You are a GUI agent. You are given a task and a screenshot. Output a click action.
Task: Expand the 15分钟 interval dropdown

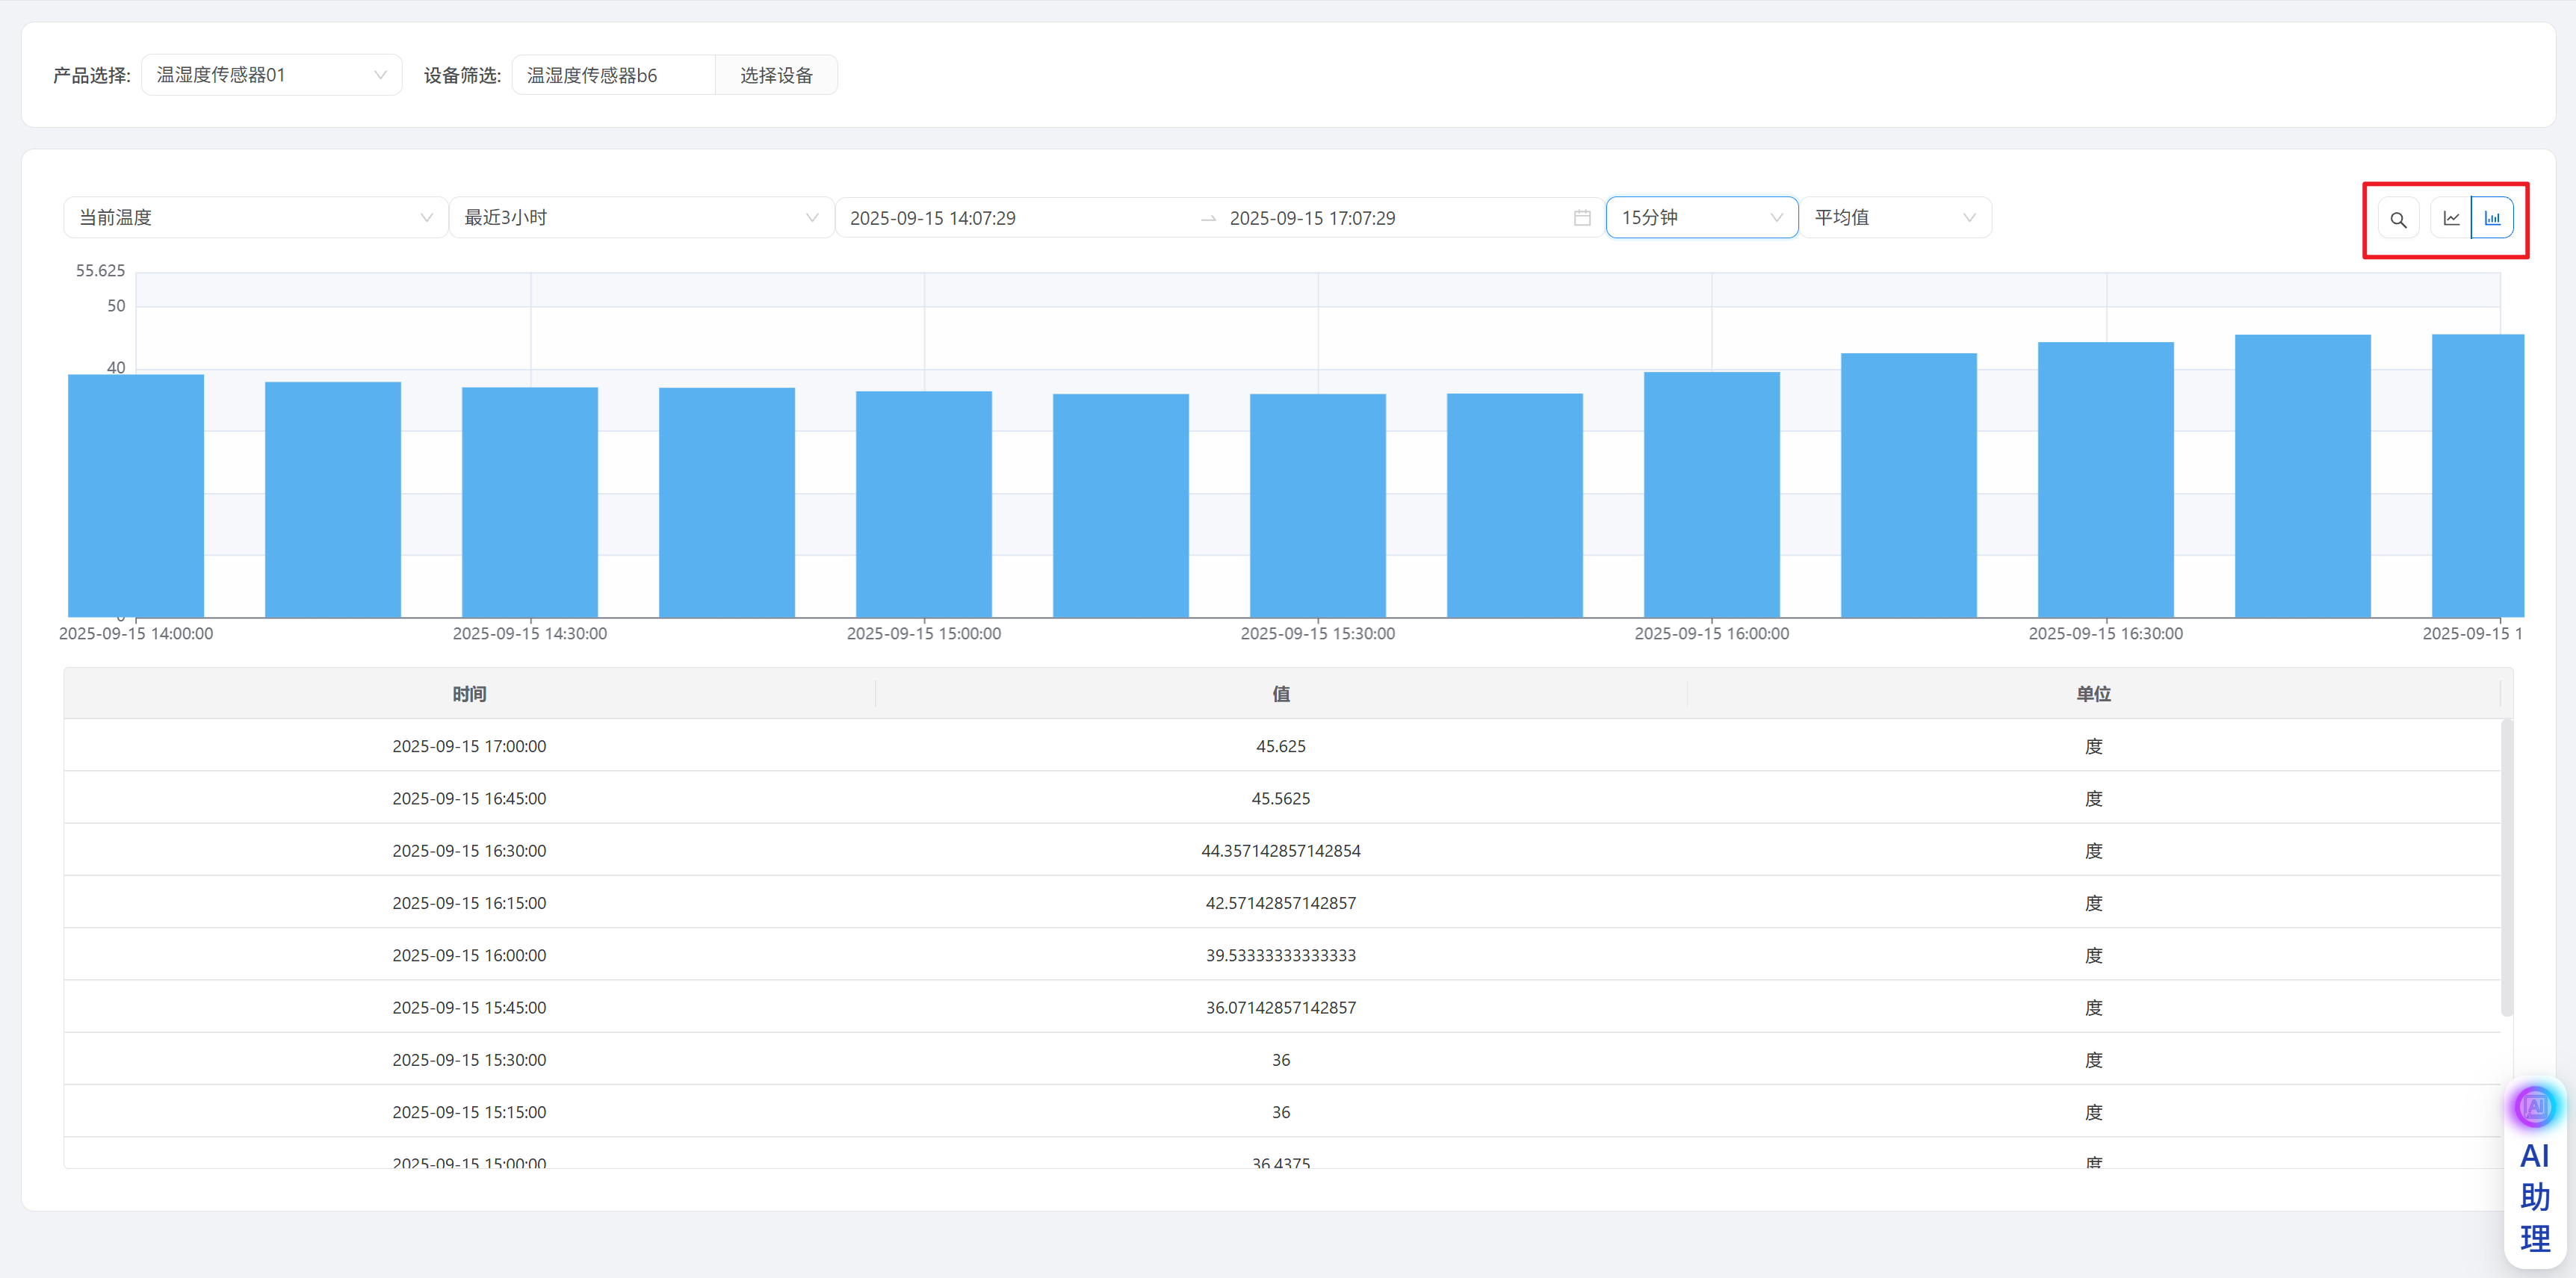click(x=1701, y=218)
